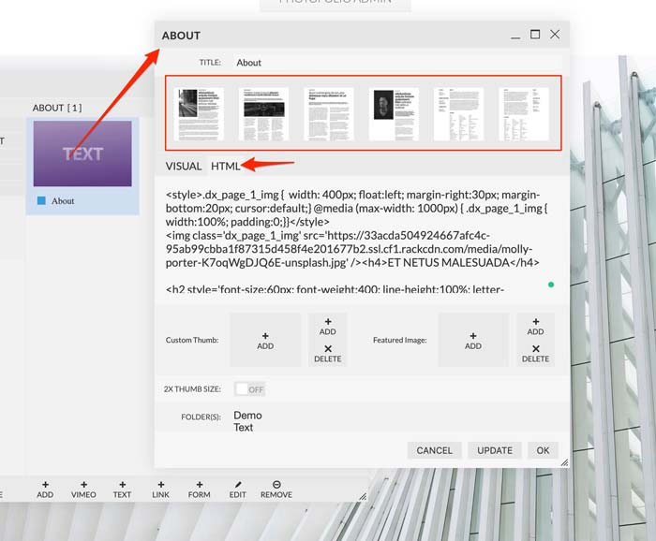Click the back panel resize grip

363,496
